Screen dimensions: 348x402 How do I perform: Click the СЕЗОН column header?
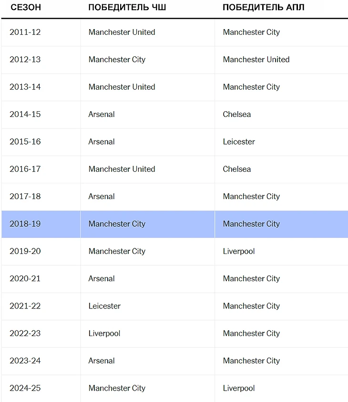click(x=26, y=7)
